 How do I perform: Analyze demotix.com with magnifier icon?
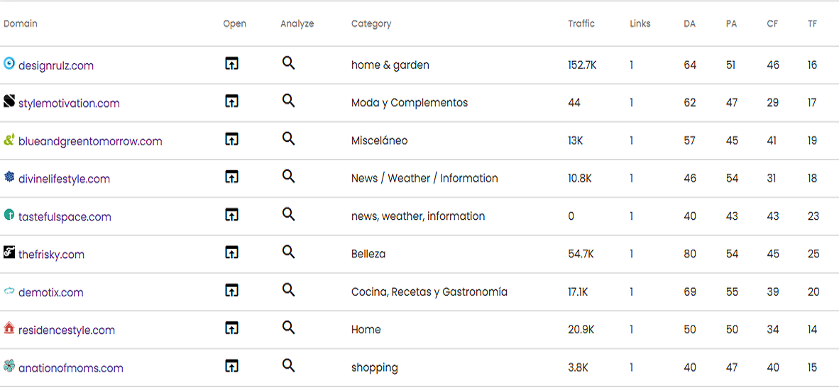click(x=288, y=290)
